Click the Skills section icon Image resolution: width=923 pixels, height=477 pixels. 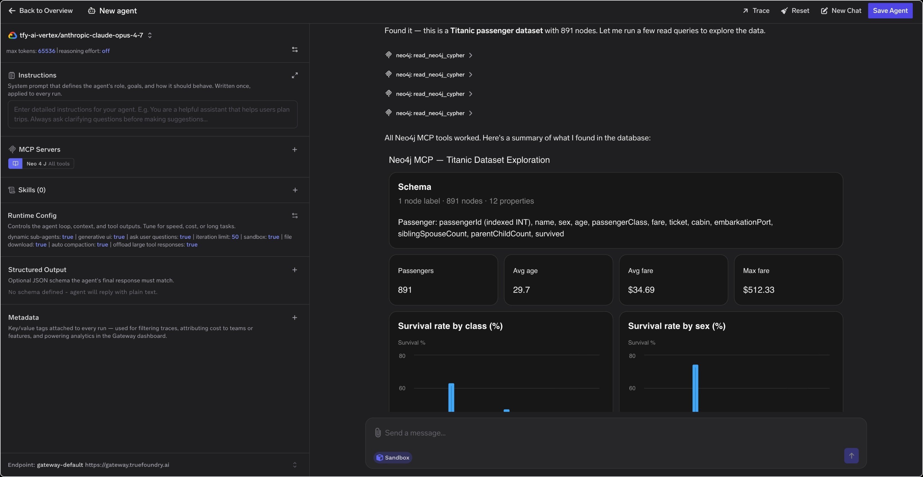(11, 190)
